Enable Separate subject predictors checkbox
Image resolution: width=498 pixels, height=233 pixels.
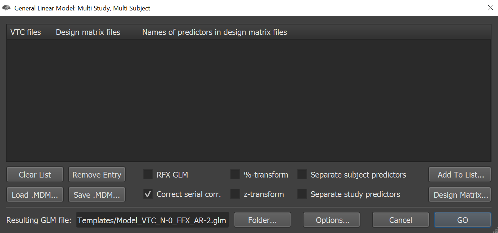302,175
